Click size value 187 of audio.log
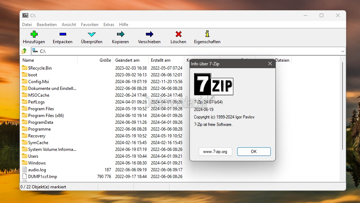This screenshot has height=203, width=360. pos(108,170)
